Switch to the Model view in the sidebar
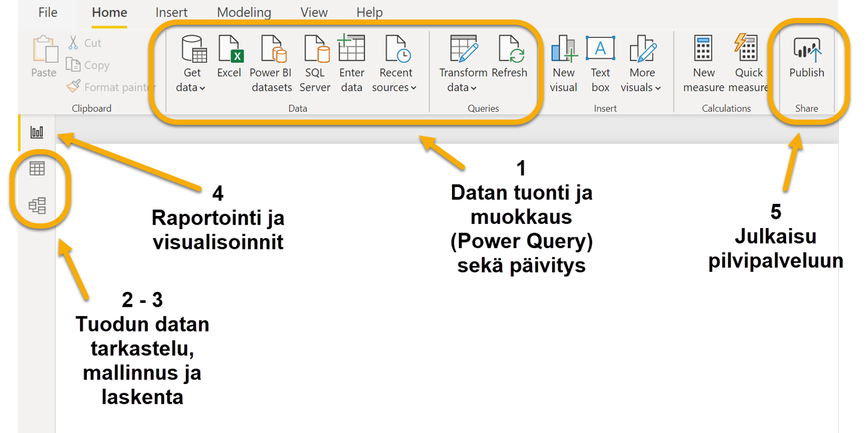This screenshot has height=433, width=866. point(37,205)
